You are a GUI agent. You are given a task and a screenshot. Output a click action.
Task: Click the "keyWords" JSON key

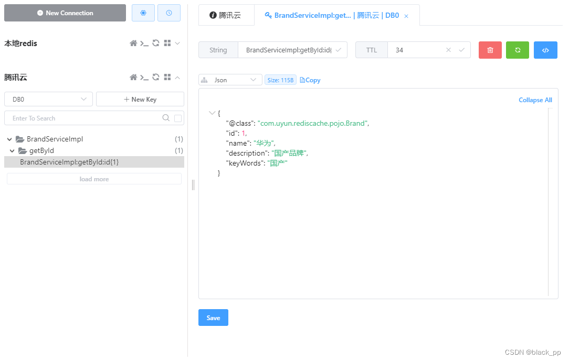pos(245,163)
